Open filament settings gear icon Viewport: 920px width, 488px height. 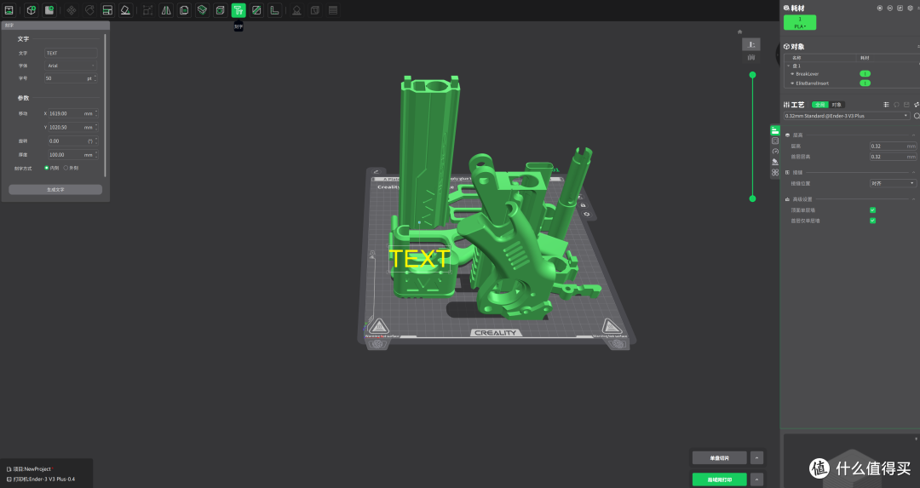pyautogui.click(x=911, y=9)
